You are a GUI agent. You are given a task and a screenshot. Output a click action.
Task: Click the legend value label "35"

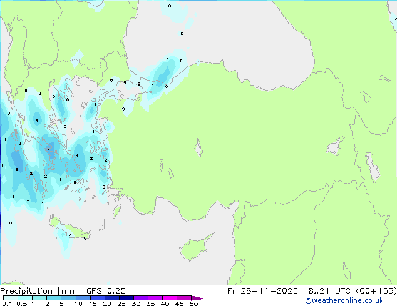(x=150, y=304)
